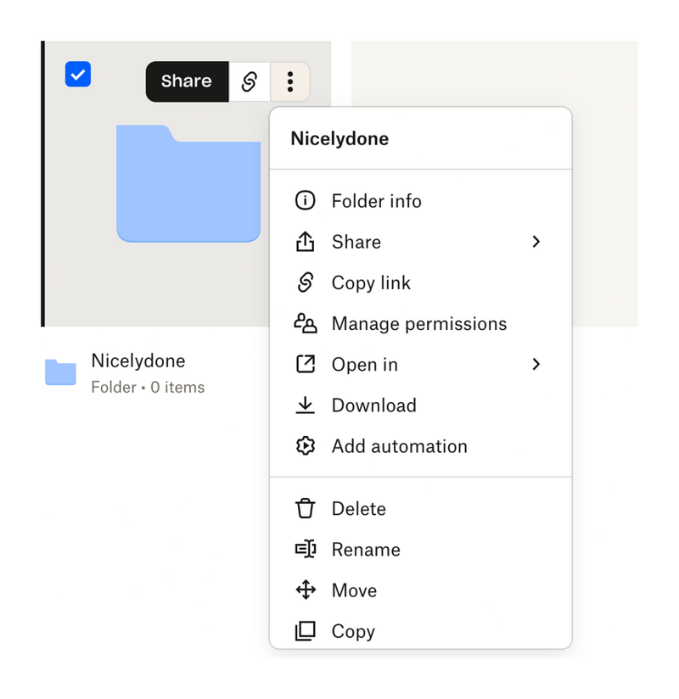
Task: Click the link icon next to Share button
Action: point(250,81)
